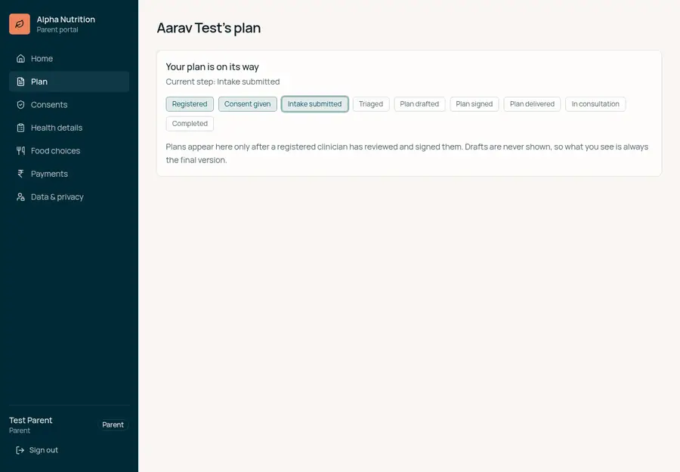Click the Home house icon
The width and height of the screenshot is (680, 472).
[20, 58]
